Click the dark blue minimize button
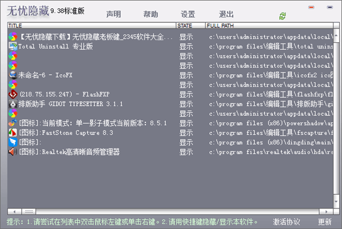Viewport: 342px width, 229px height. pos(329,7)
